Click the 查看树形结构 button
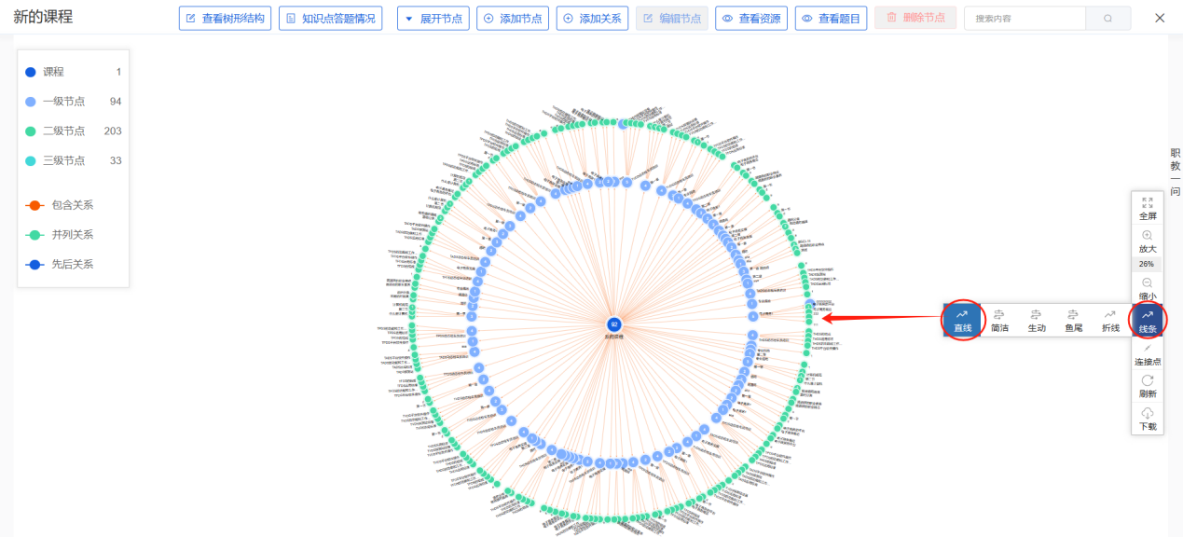 (225, 19)
